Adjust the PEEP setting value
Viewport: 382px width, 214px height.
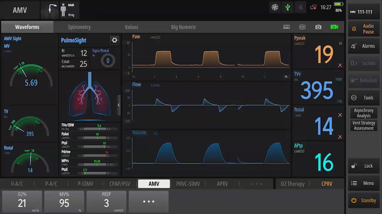[x=106, y=202]
